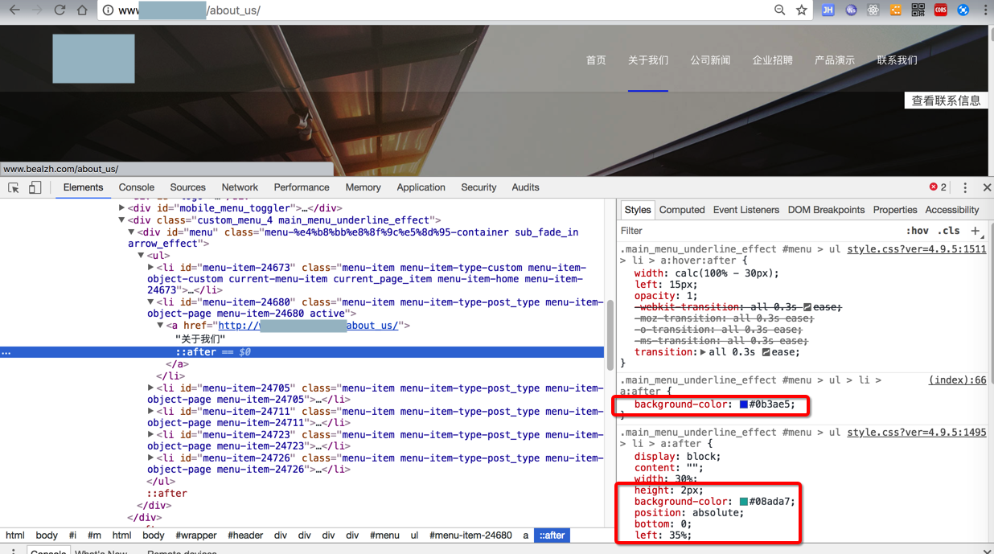Screen dimensions: 994x554
Task: Activate the inspect element picker icon
Action: (14, 187)
